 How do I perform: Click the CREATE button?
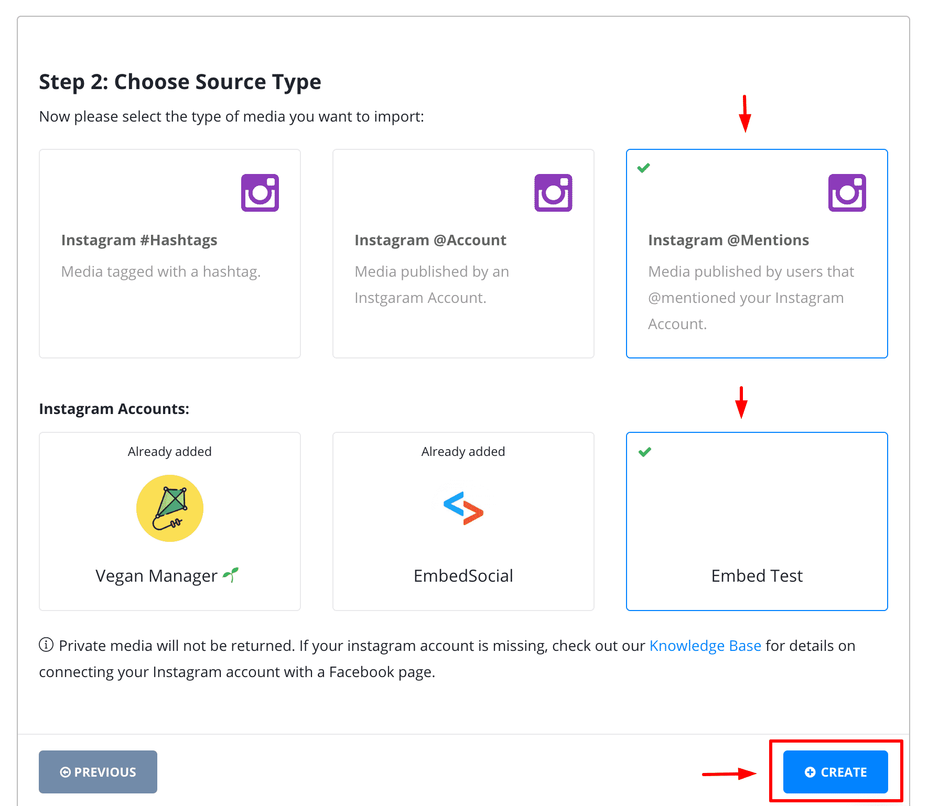[x=836, y=772]
